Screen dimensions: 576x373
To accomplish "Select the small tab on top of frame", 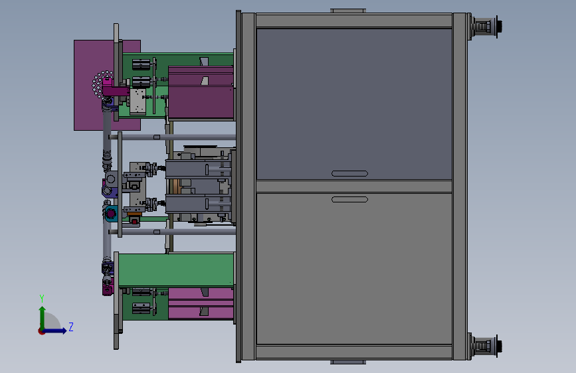I will click(348, 11).
